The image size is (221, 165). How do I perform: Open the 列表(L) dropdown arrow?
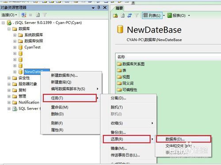click(x=164, y=15)
